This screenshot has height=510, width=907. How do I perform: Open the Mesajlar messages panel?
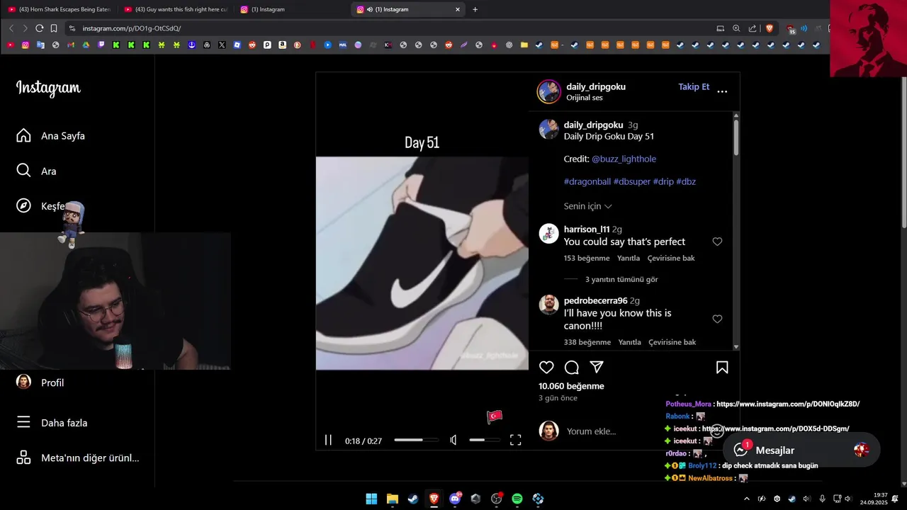coord(801,450)
